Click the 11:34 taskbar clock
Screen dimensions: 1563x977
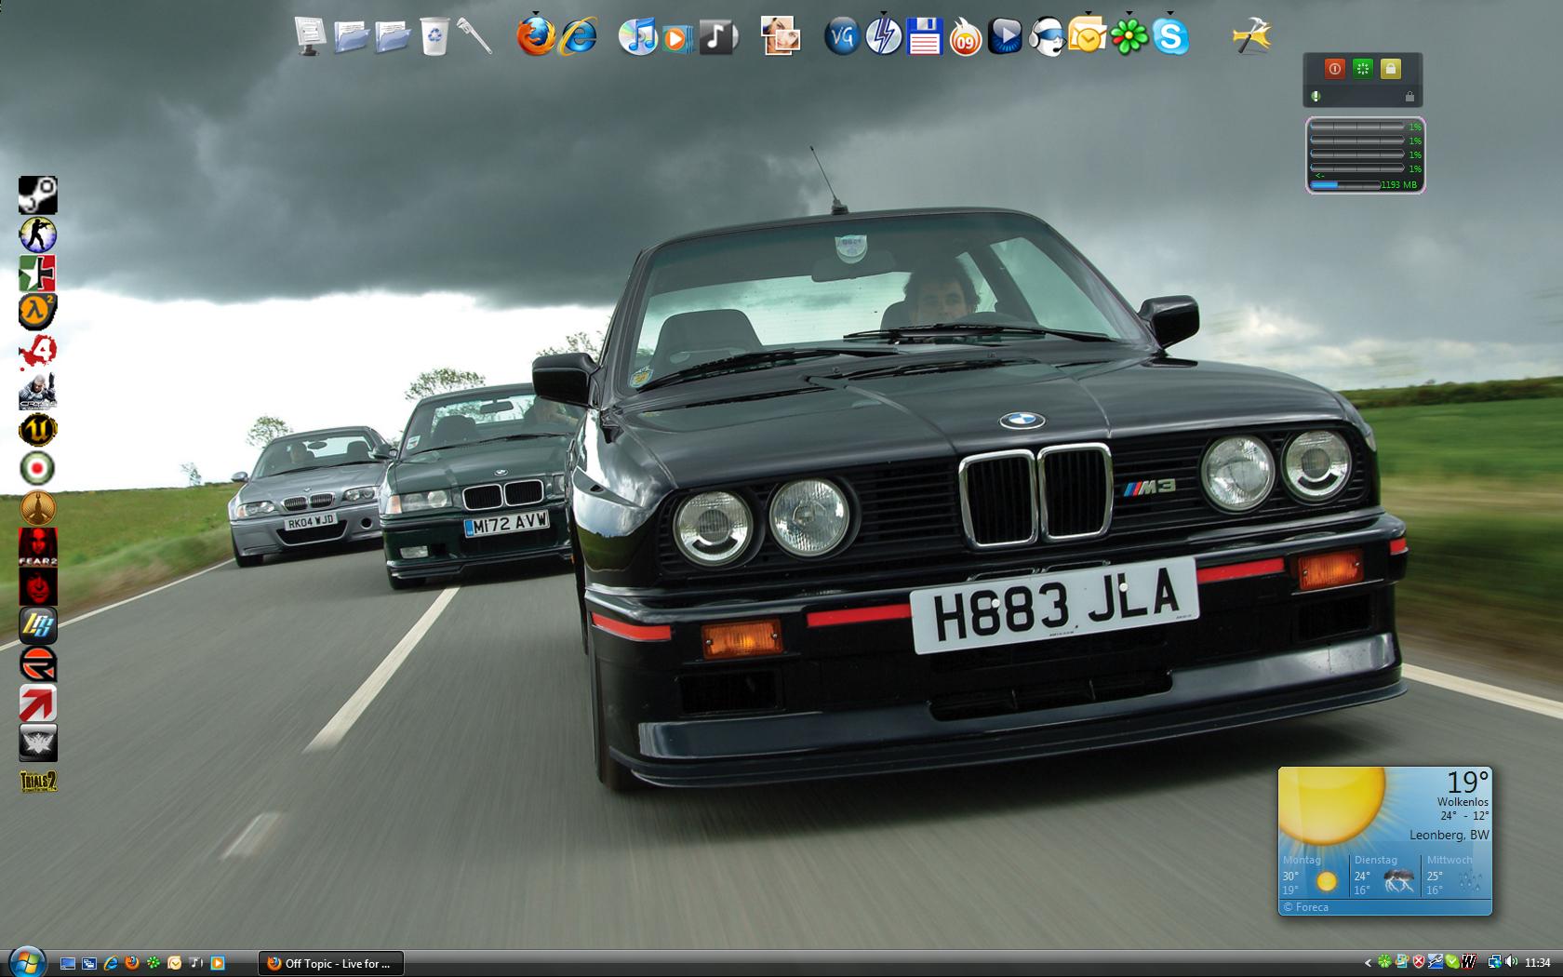tap(1538, 963)
